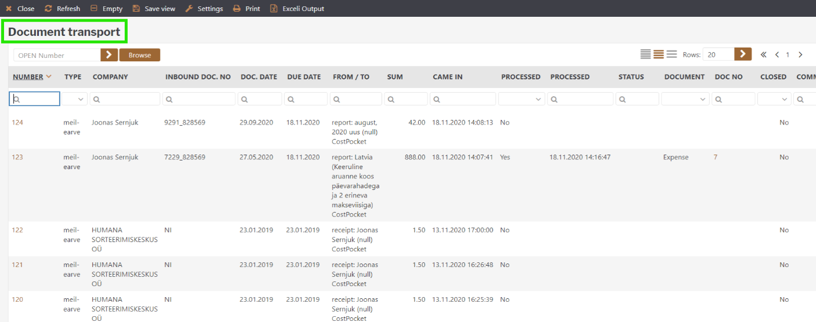This screenshot has height=322, width=816.
Task: Click the doc number 7 in row 123
Action: (x=716, y=157)
